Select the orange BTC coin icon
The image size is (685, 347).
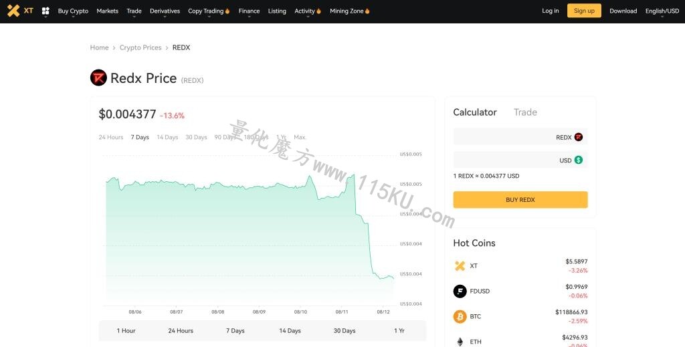pyautogui.click(x=460, y=316)
